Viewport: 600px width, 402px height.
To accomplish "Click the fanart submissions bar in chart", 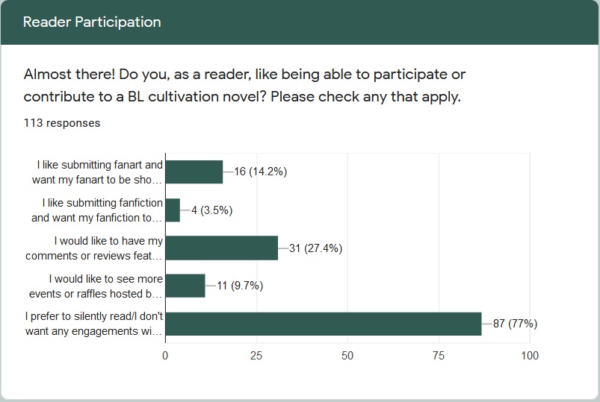I will (x=194, y=172).
